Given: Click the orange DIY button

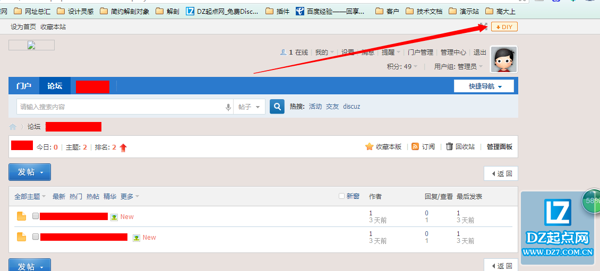Looking at the screenshot, I should point(504,27).
